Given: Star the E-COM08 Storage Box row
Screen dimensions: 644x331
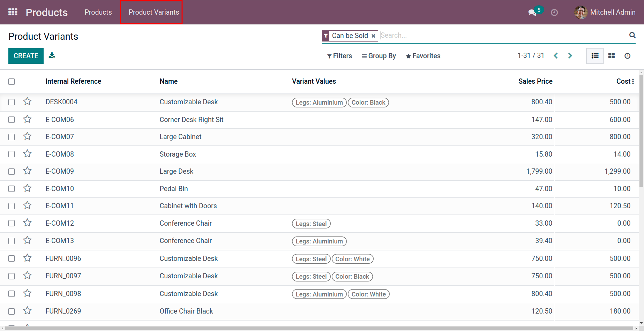Looking at the screenshot, I should 27,154.
